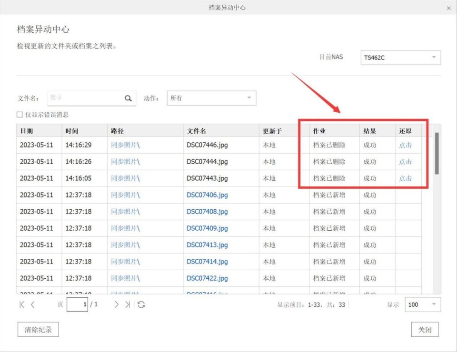
Task: Jump to last page icon
Action: coord(127,304)
